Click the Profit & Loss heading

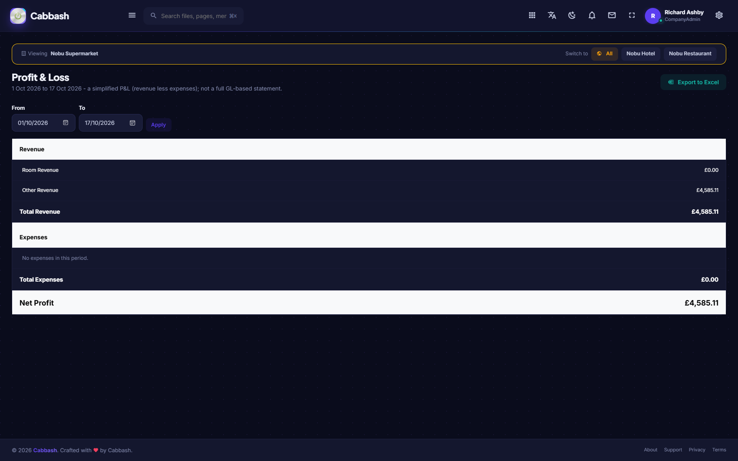click(40, 78)
